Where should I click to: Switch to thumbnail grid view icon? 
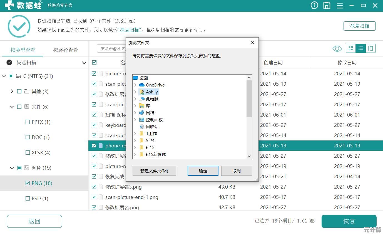tap(350, 48)
